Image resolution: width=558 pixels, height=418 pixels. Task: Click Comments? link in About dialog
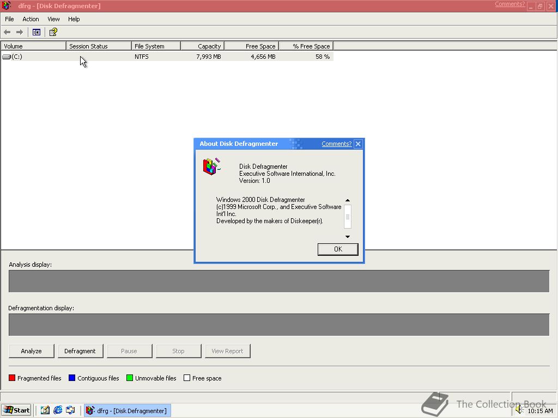(336, 144)
